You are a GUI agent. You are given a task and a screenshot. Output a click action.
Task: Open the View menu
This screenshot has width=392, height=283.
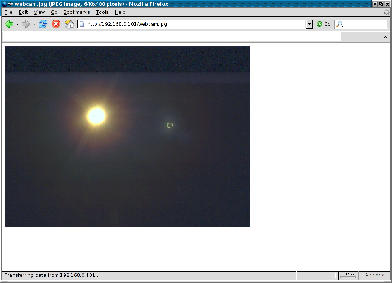coord(39,12)
